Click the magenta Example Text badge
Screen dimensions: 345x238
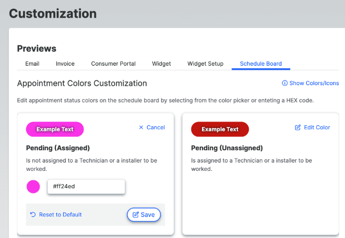point(55,129)
